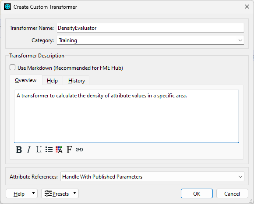Enable the Use Markdown checkbox
This screenshot has width=254, height=204.
(x=12, y=68)
